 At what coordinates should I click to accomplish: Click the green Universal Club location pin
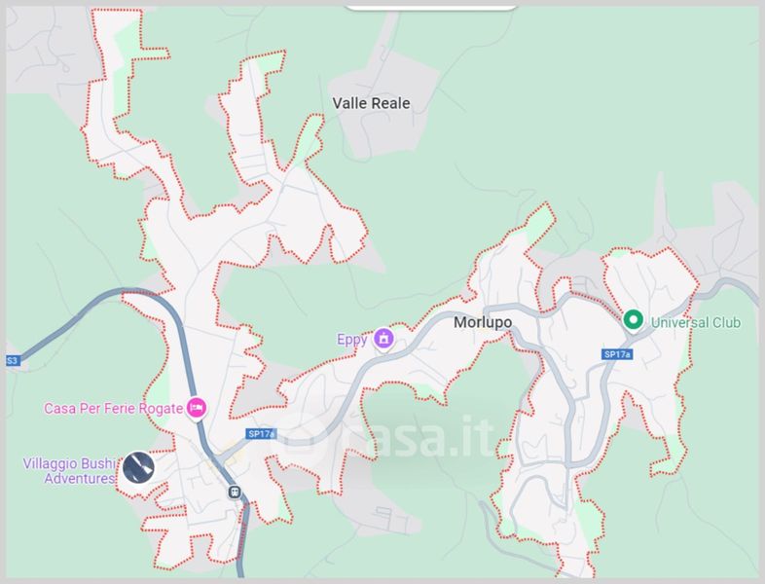click(x=633, y=321)
